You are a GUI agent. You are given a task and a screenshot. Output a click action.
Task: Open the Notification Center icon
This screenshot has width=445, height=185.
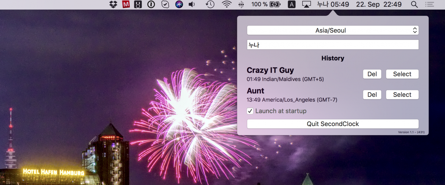[x=430, y=4]
